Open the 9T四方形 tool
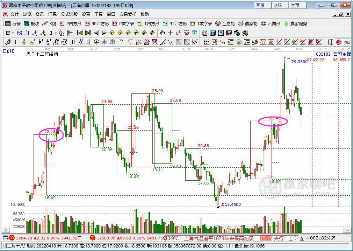 point(175,23)
